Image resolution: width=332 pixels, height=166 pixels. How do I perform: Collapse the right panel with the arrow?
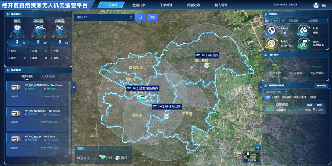click(x=260, y=87)
